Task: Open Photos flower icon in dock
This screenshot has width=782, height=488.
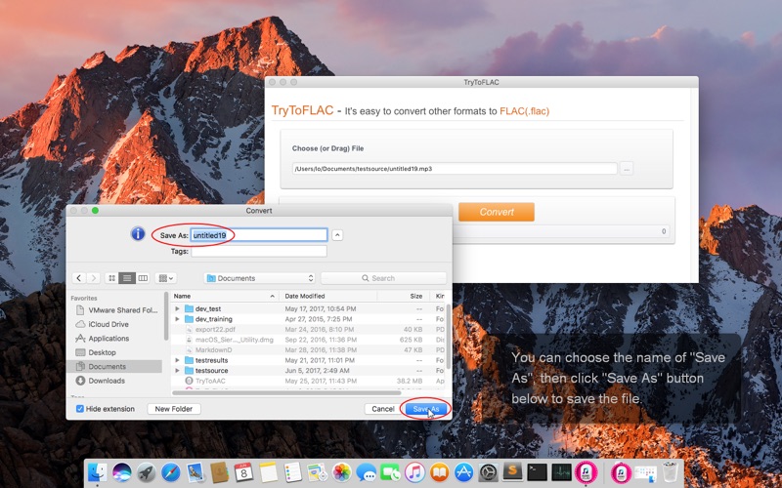Action: [x=341, y=471]
